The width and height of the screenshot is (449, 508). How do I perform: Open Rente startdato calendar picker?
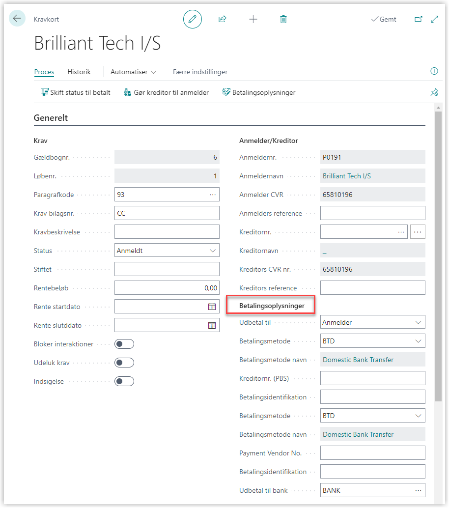point(212,307)
